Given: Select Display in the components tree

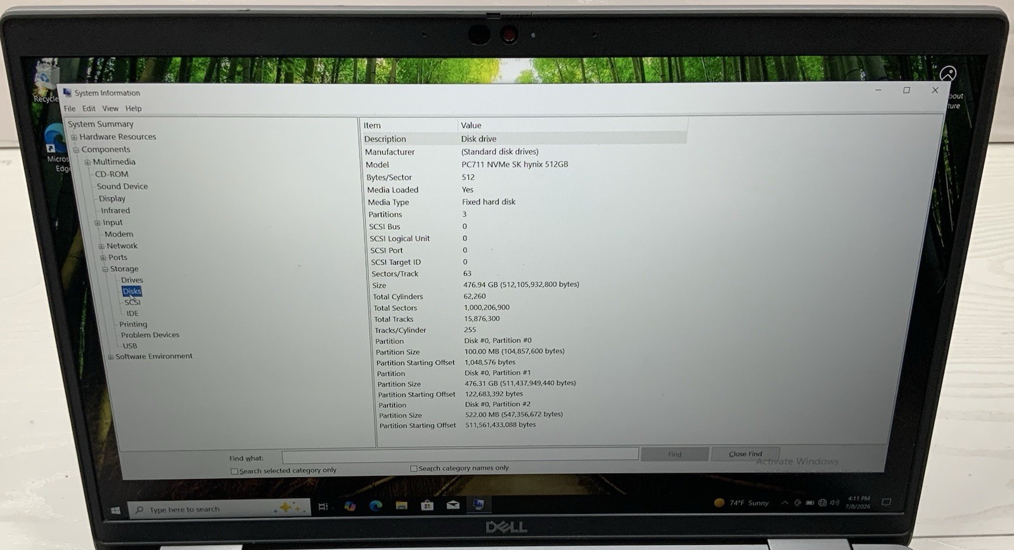Looking at the screenshot, I should point(112,198).
